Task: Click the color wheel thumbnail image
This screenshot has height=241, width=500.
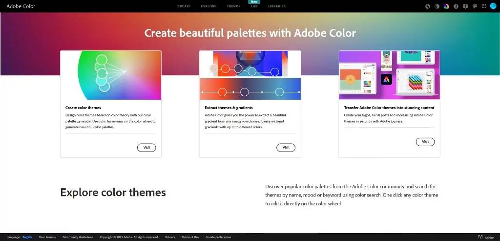Action: tap(111, 75)
